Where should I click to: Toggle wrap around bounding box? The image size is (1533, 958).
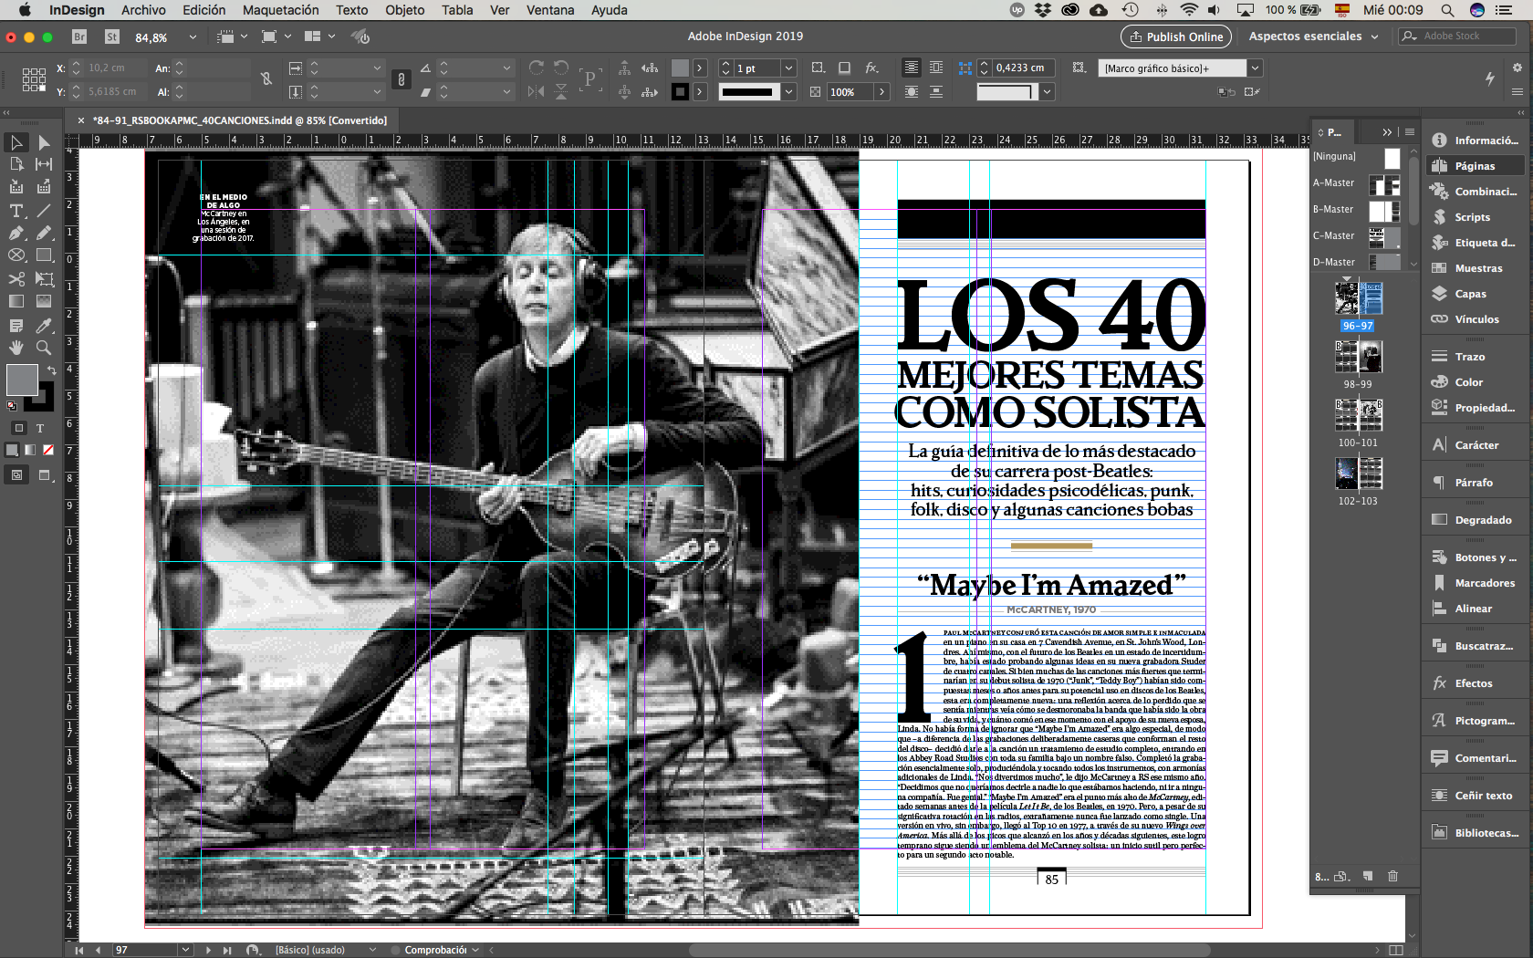(936, 68)
